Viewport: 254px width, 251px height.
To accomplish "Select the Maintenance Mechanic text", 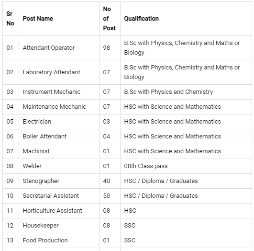I will pos(54,107).
